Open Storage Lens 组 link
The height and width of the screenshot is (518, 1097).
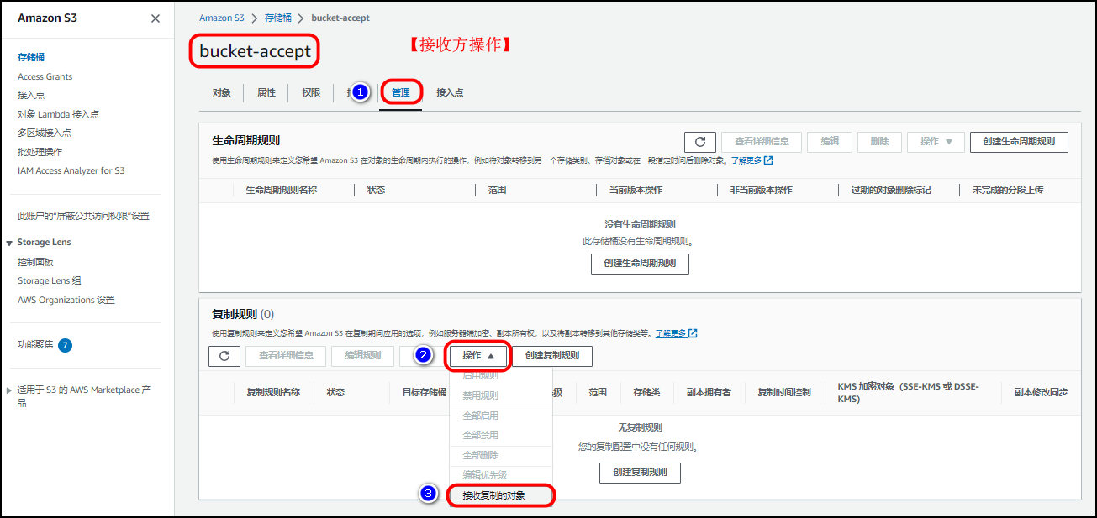click(x=50, y=280)
